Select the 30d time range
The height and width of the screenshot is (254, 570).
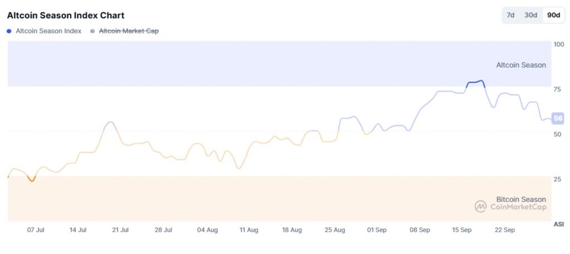point(531,15)
